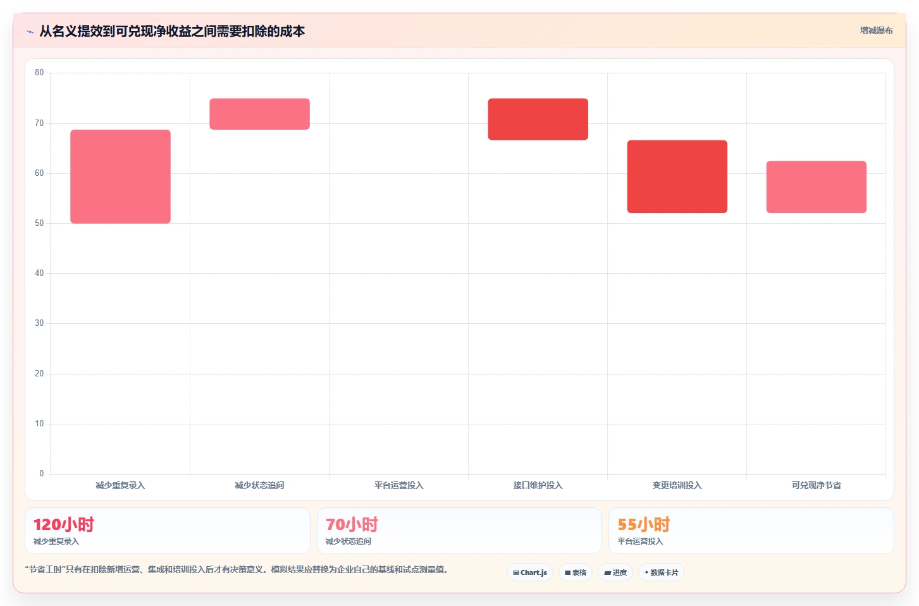Image resolution: width=919 pixels, height=606 pixels.
Task: Open the 55小时 stat card
Action: click(751, 531)
